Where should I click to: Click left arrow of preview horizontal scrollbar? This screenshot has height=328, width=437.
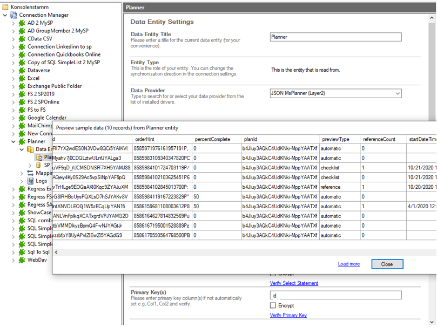click(56, 252)
